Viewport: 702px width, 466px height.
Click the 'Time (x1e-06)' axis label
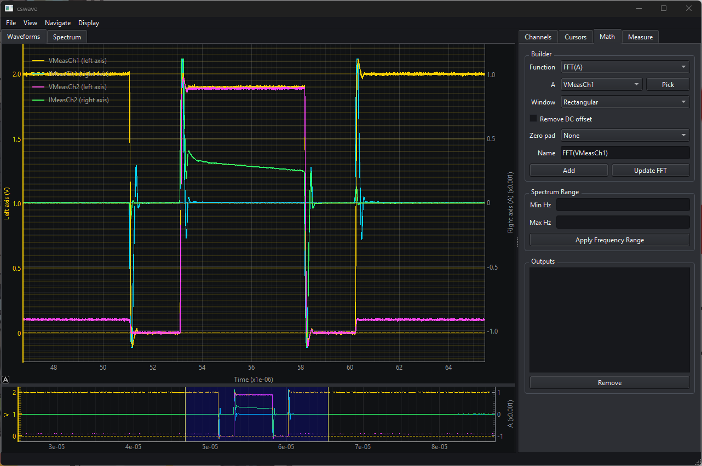254,379
